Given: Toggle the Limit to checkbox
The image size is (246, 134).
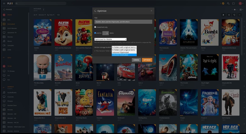Looking at the screenshot, I should (95, 33).
